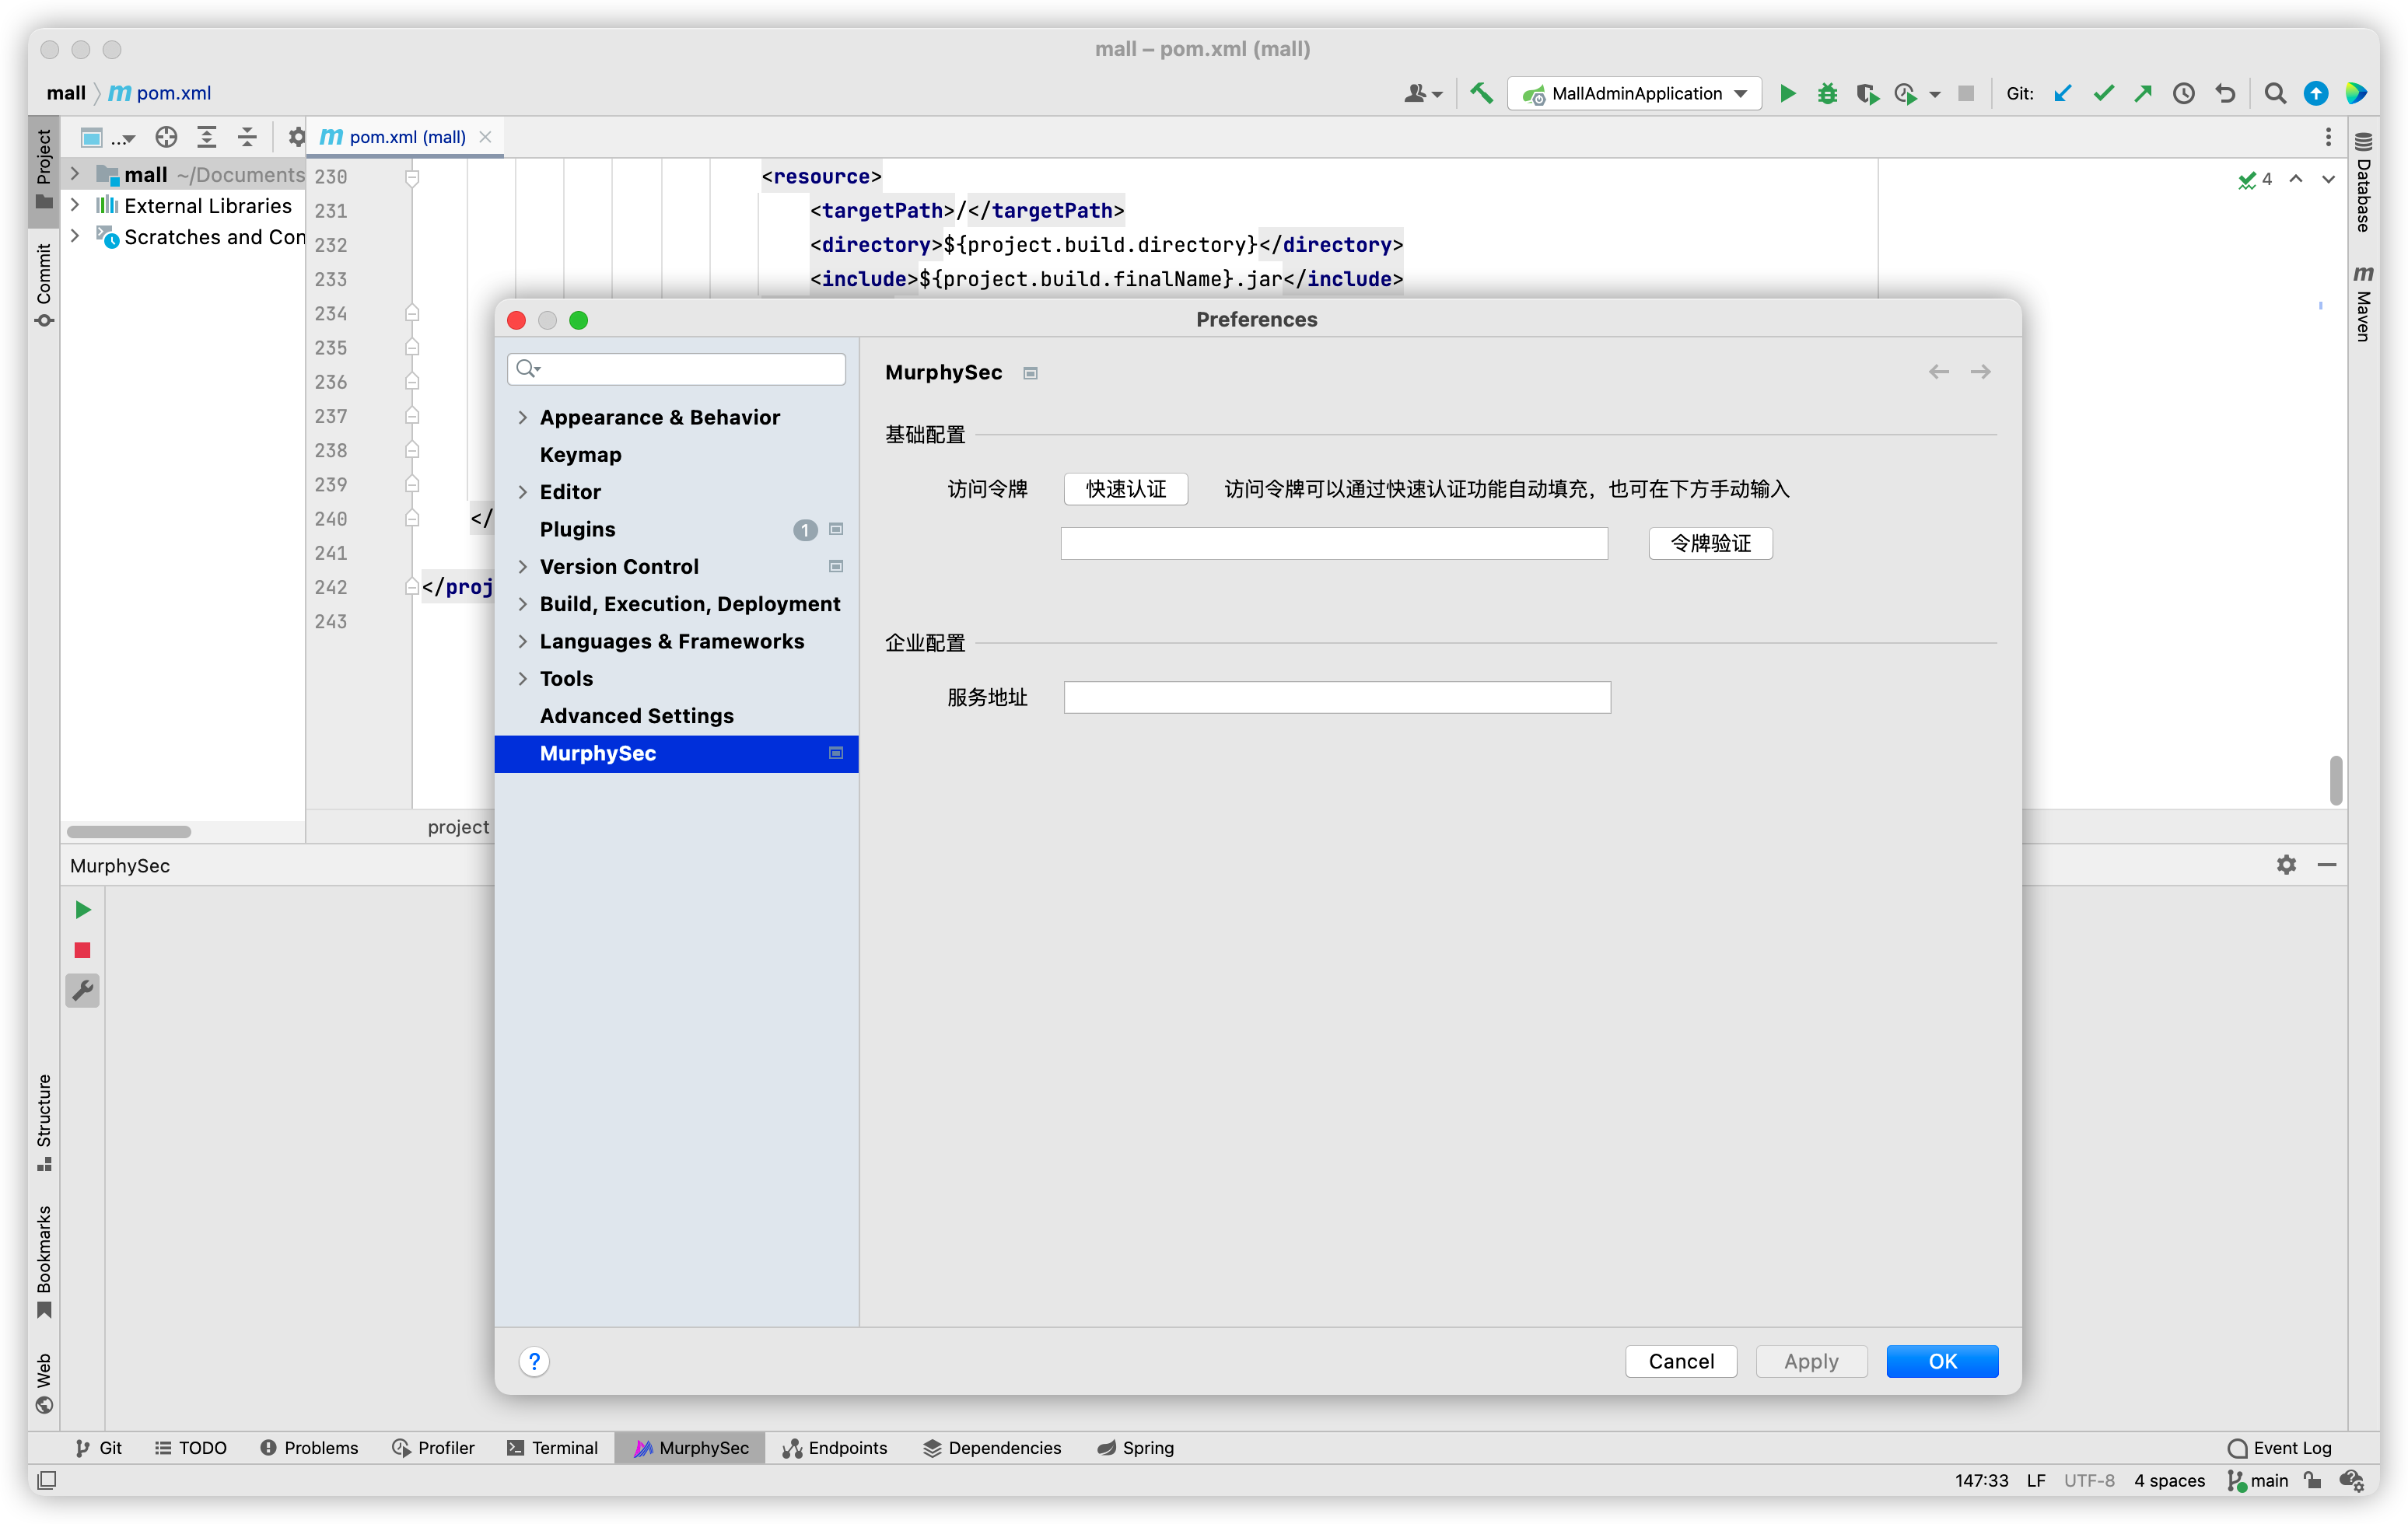Start MurphySec scan with play icon
The height and width of the screenshot is (1524, 2408).
[x=83, y=909]
